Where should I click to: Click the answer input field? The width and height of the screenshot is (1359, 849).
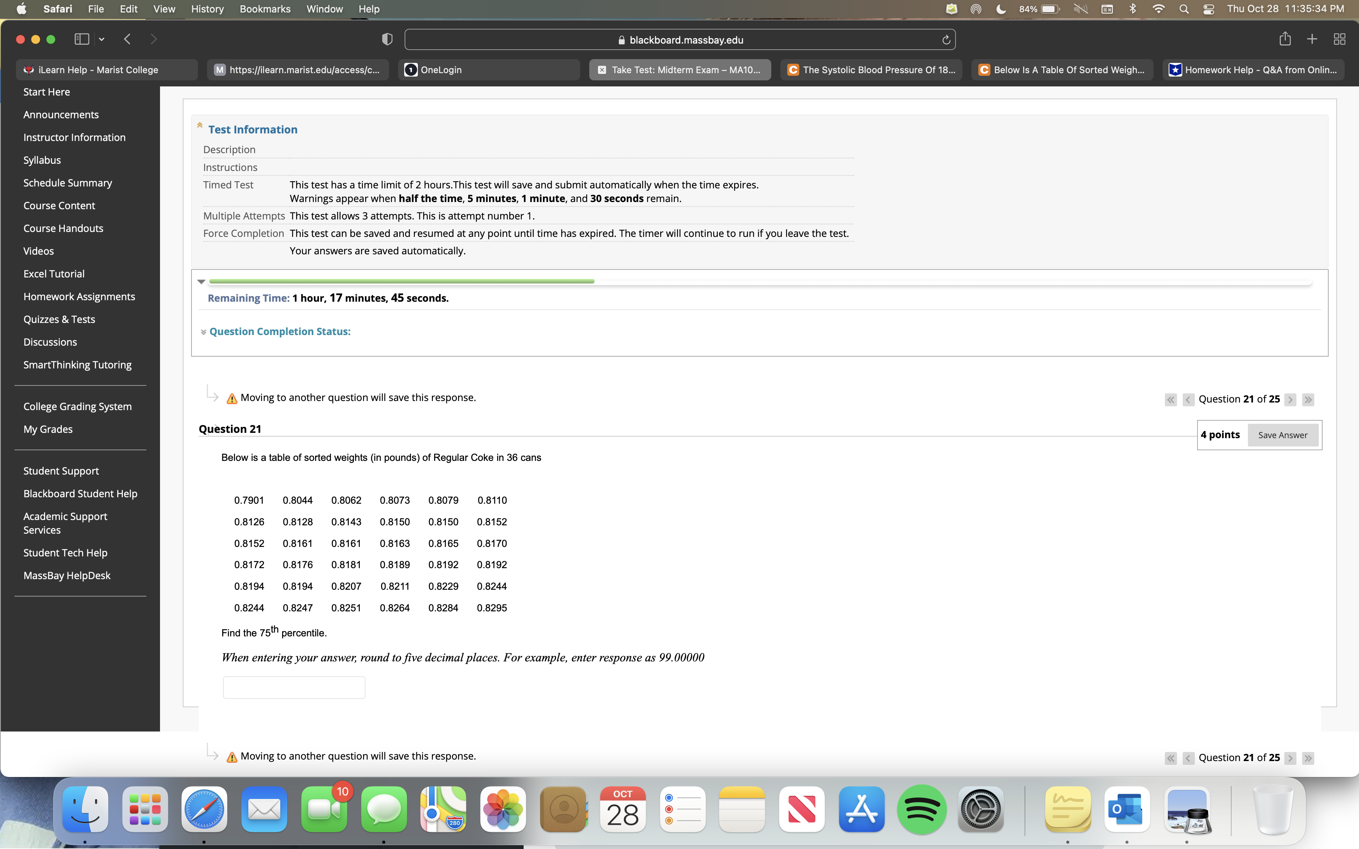point(294,687)
